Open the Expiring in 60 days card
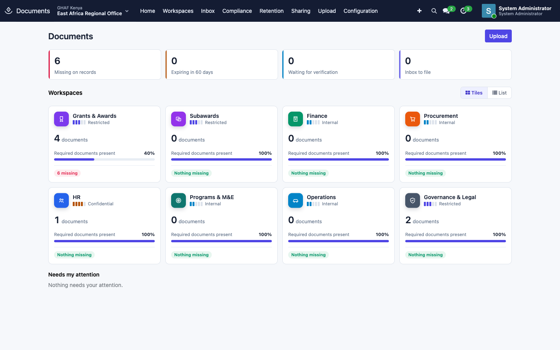 click(x=222, y=65)
